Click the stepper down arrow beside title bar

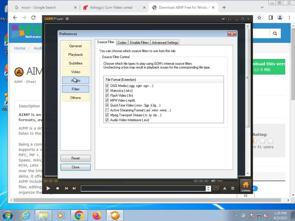tap(208, 190)
